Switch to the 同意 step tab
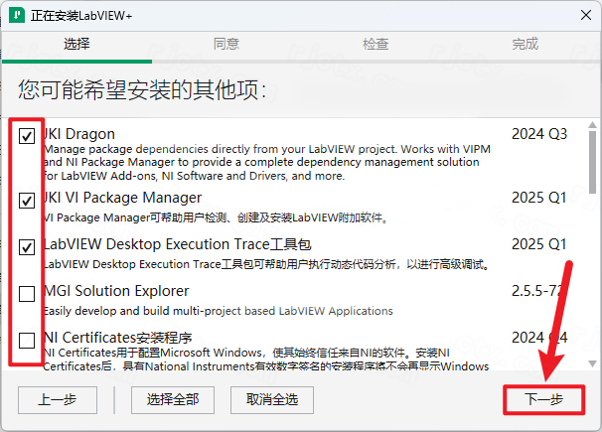 point(226,44)
